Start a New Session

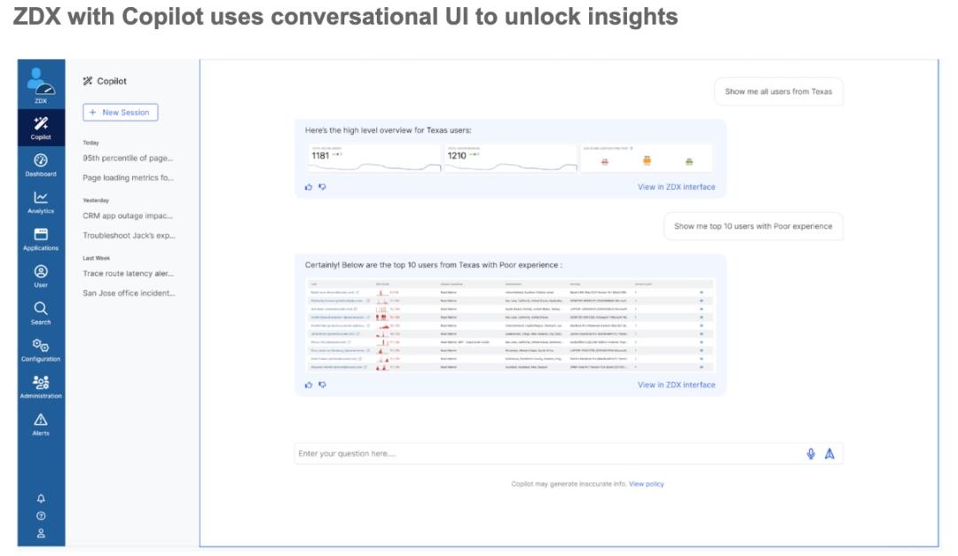pos(121,112)
